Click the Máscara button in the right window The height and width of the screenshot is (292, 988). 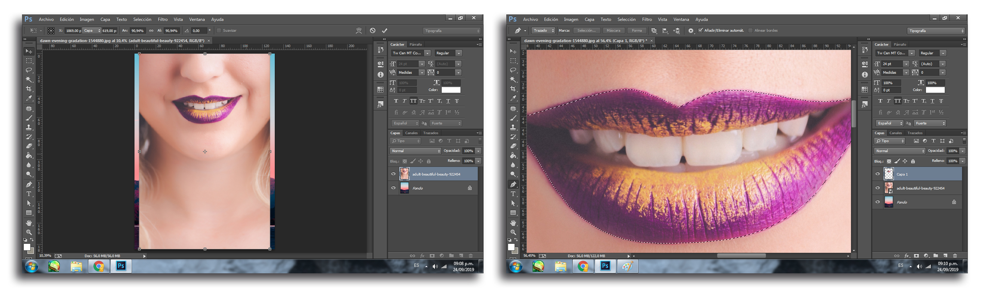tap(613, 31)
